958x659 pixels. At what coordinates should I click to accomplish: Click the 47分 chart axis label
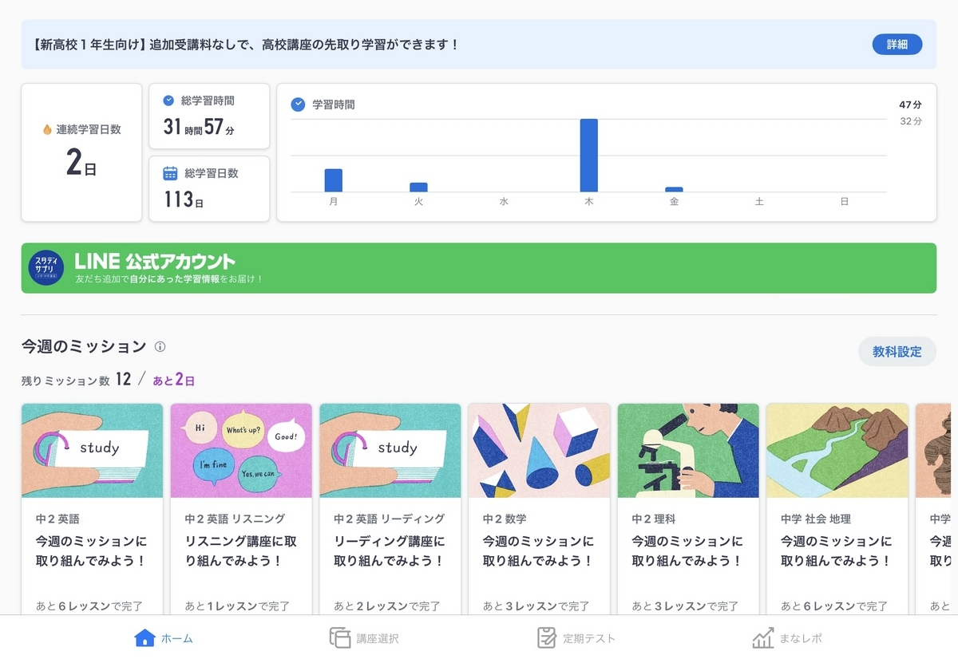click(x=910, y=105)
